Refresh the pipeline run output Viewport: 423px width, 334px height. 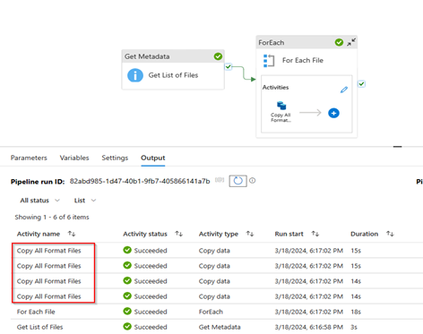(237, 181)
